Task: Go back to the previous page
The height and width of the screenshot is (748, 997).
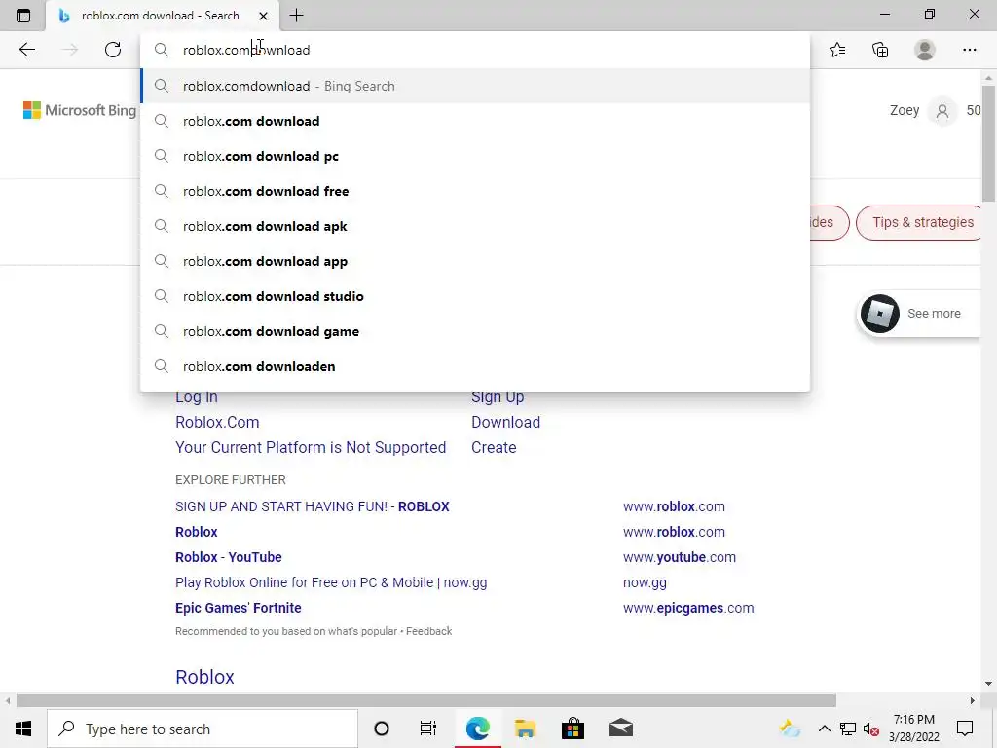Action: 26,50
